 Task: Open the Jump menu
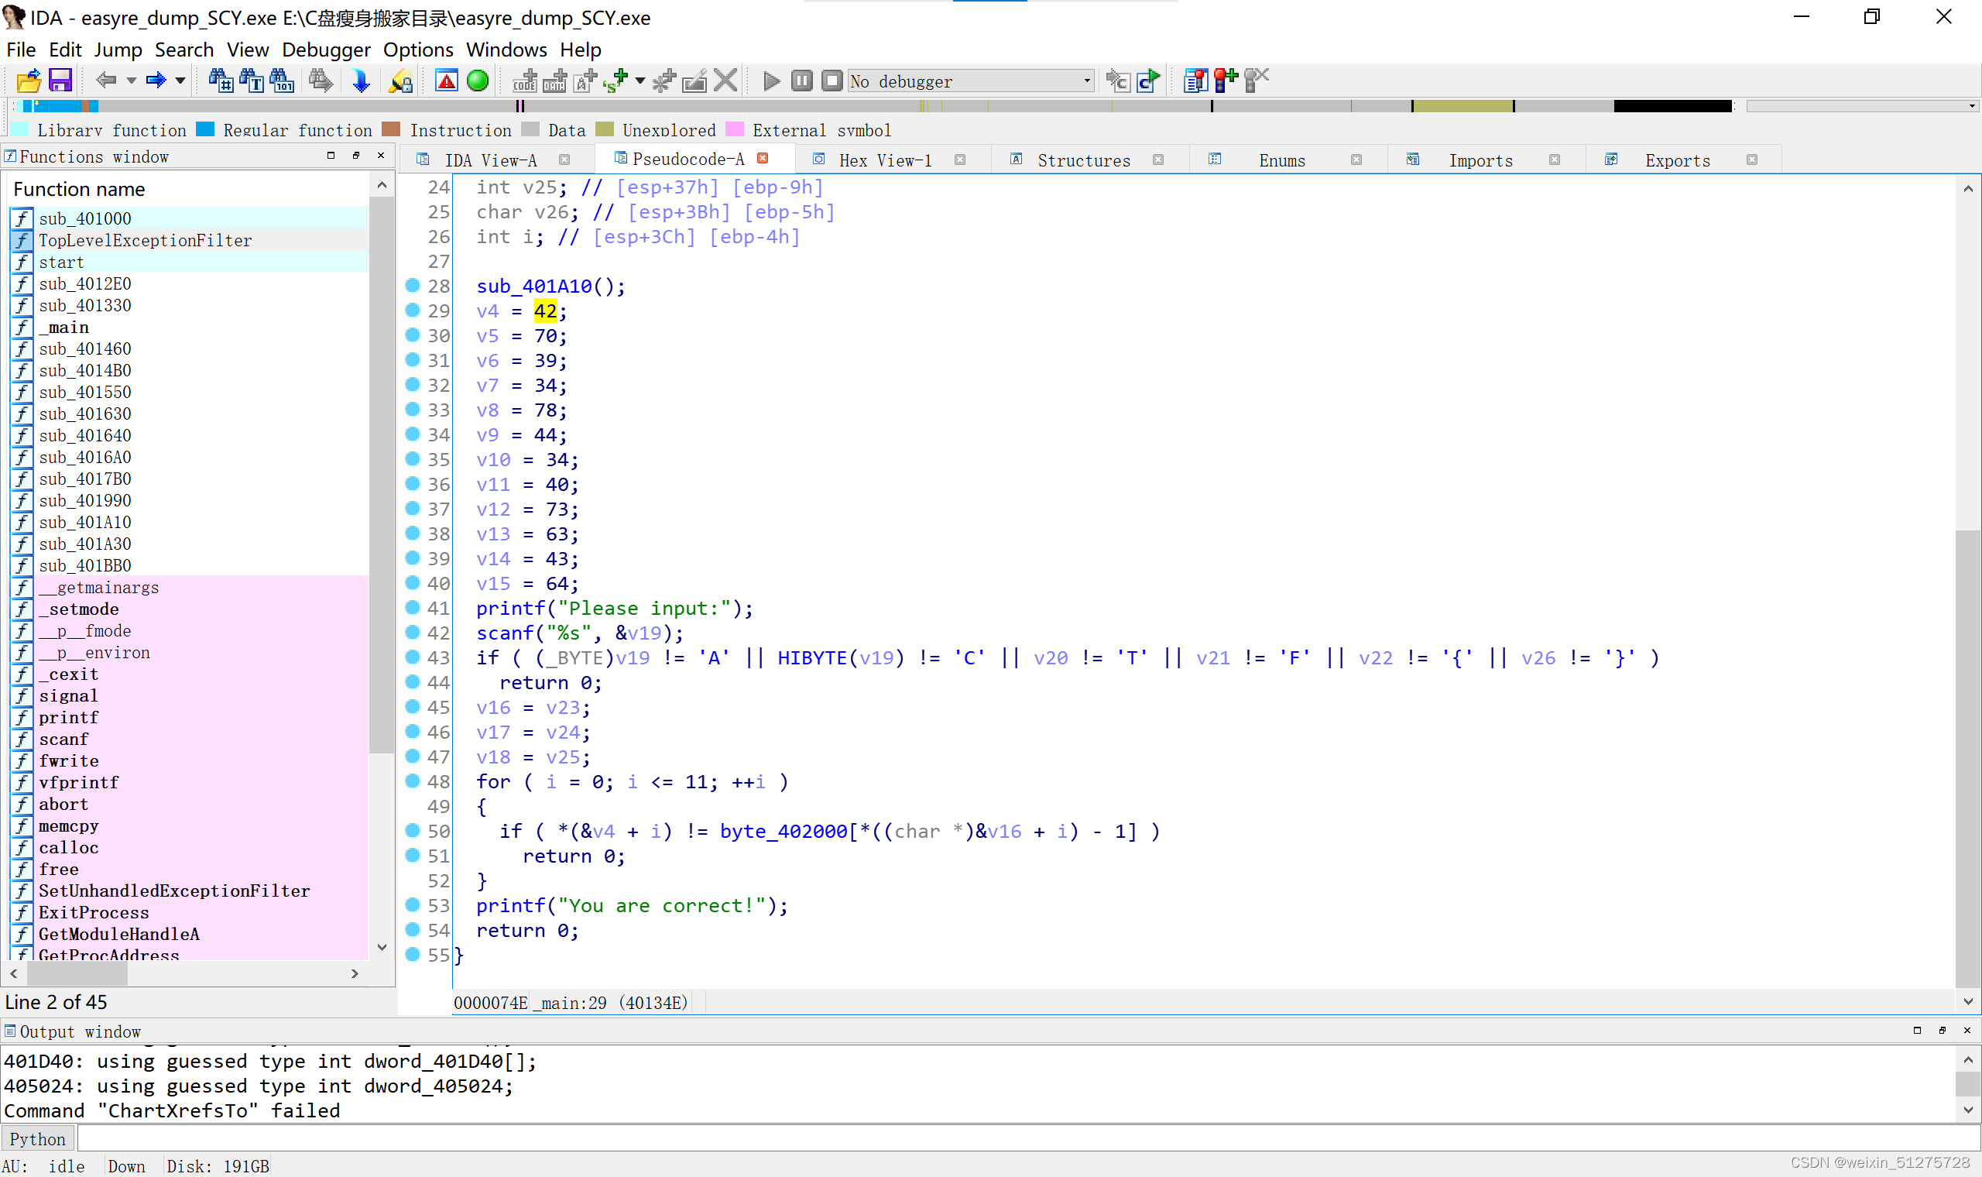point(118,50)
